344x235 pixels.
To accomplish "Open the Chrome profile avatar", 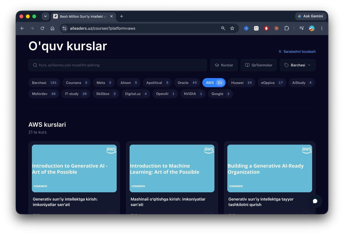I will [x=312, y=28].
